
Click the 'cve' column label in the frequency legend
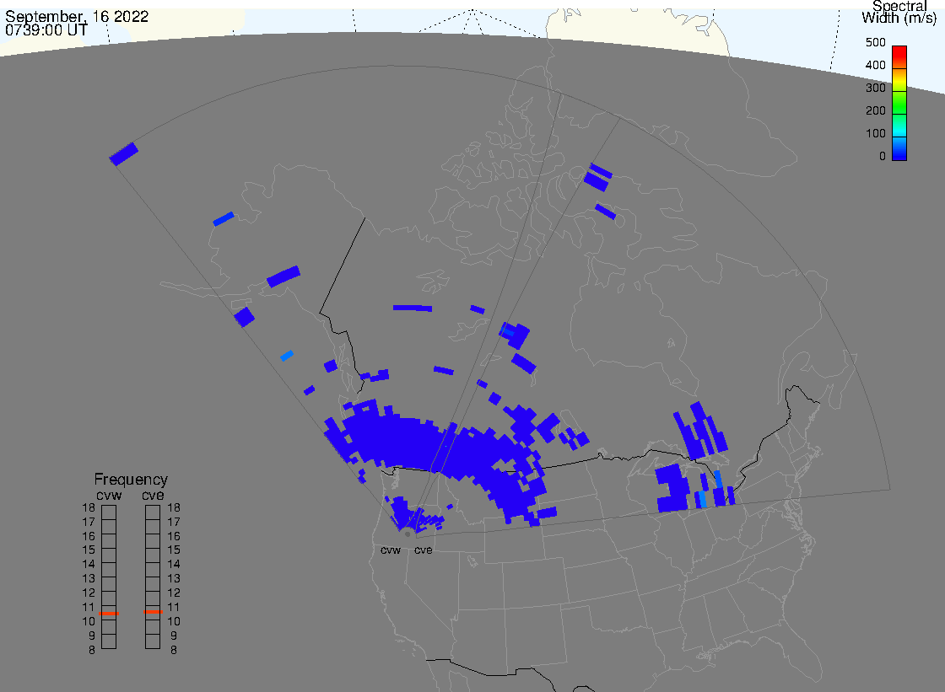pyautogui.click(x=153, y=495)
